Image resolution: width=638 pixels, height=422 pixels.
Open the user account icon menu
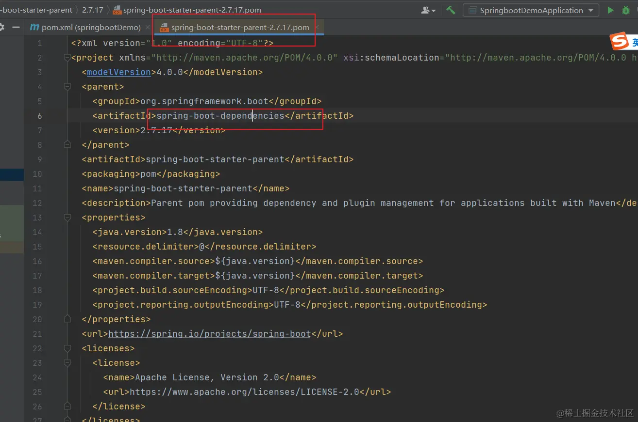click(428, 10)
